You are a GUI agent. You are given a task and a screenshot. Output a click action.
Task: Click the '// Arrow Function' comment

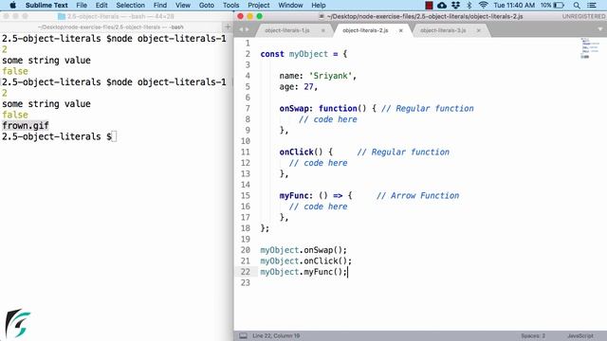[417, 195]
